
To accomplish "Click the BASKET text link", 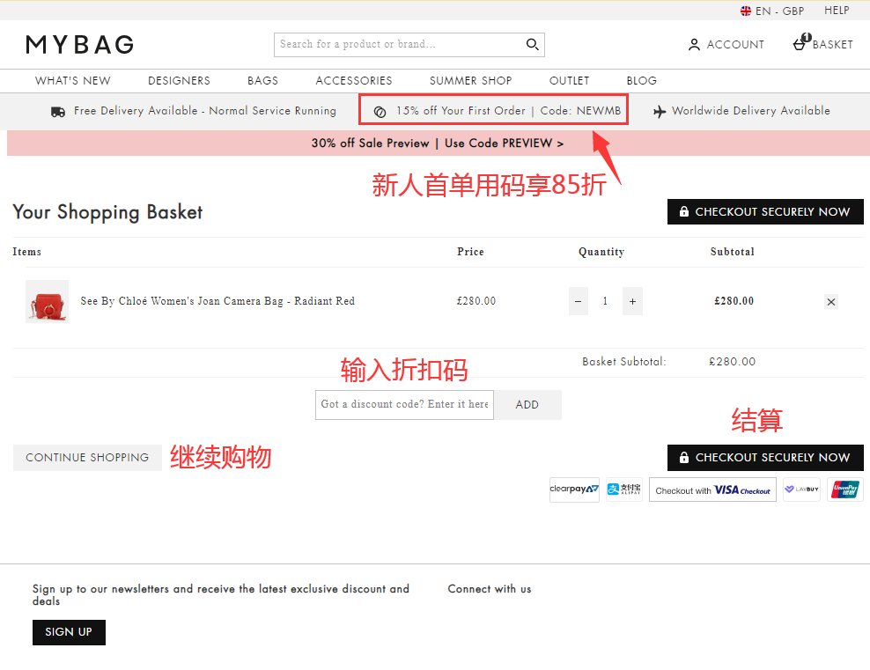I will coord(832,44).
